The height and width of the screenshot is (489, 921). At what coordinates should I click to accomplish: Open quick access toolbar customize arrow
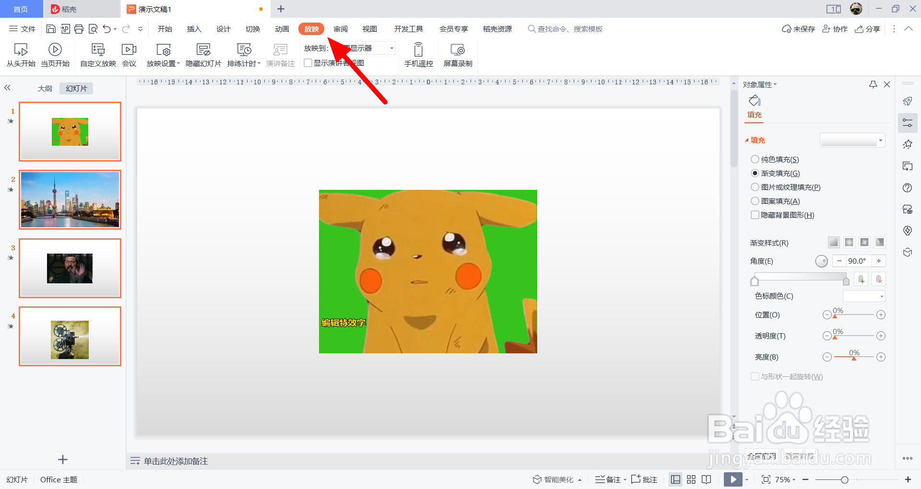[140, 29]
